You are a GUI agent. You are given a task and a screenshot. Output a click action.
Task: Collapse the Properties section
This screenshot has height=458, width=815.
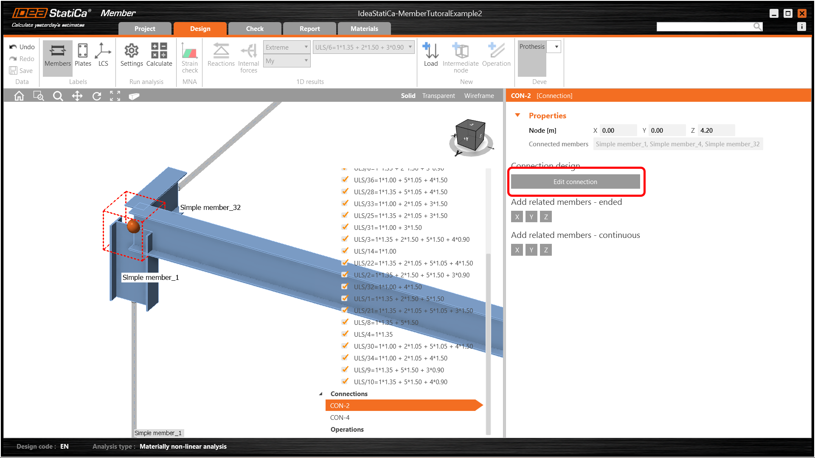coord(517,115)
